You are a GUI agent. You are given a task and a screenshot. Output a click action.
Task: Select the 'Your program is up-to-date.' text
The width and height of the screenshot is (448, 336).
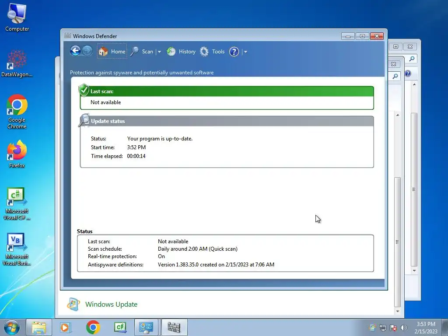(160, 139)
